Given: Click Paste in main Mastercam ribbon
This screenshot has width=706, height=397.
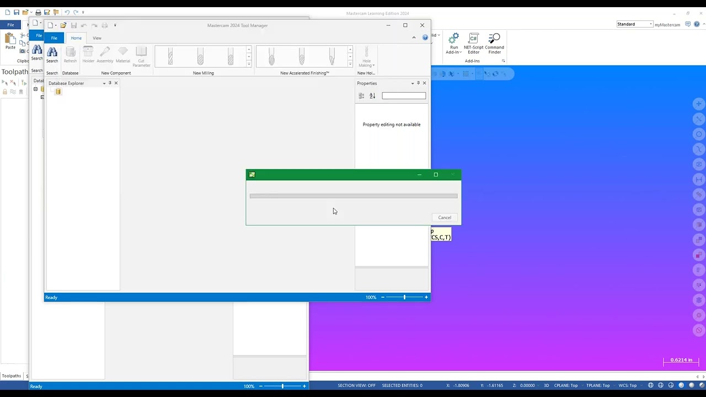Looking at the screenshot, I should tap(10, 41).
